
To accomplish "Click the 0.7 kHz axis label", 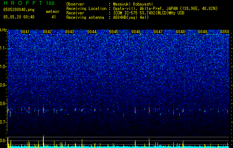I will [x=3, y=122].
